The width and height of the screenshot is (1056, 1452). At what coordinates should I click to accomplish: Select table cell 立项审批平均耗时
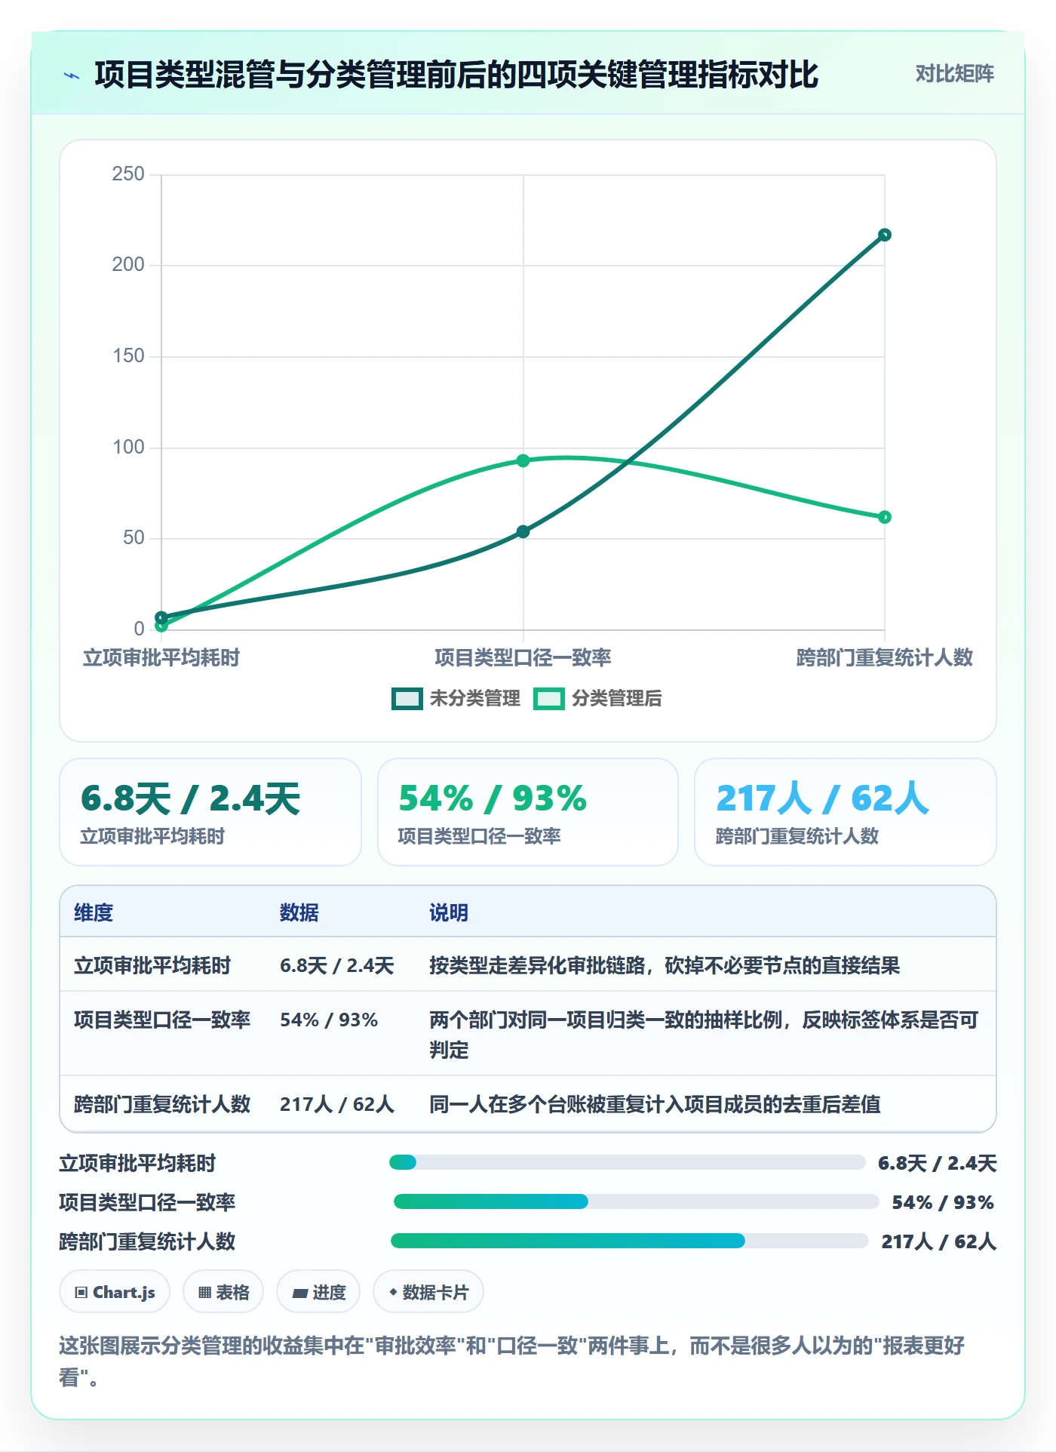(x=152, y=965)
